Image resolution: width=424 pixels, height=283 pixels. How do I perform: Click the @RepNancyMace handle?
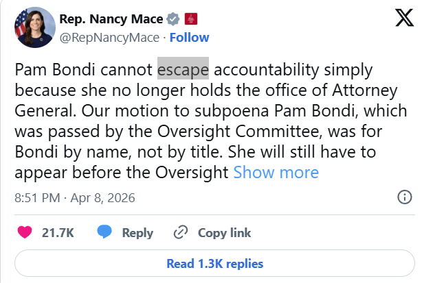pyautogui.click(x=109, y=37)
